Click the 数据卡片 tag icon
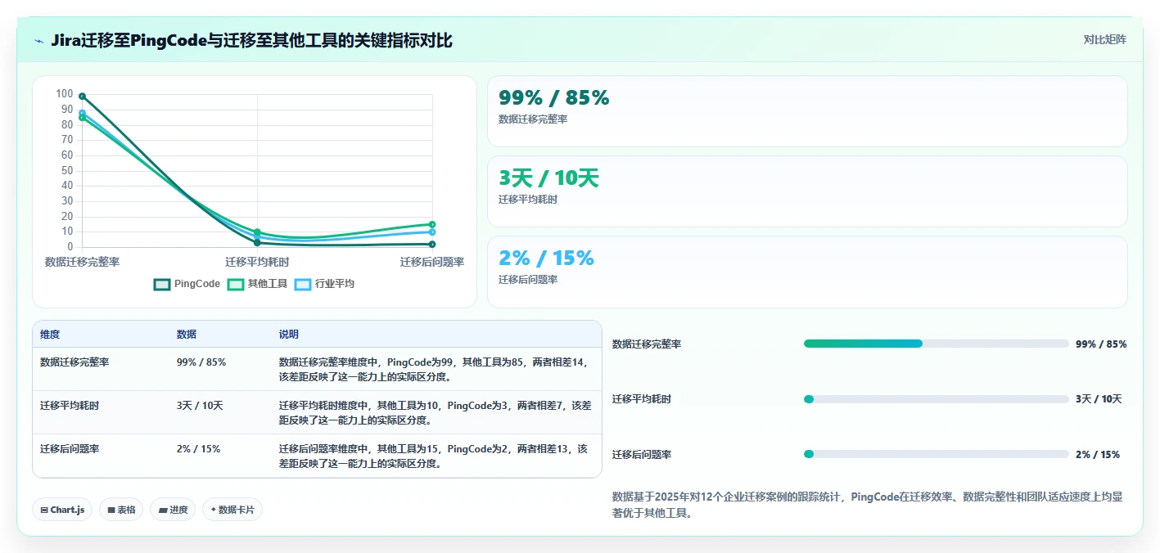The height and width of the screenshot is (553, 1160). (214, 510)
